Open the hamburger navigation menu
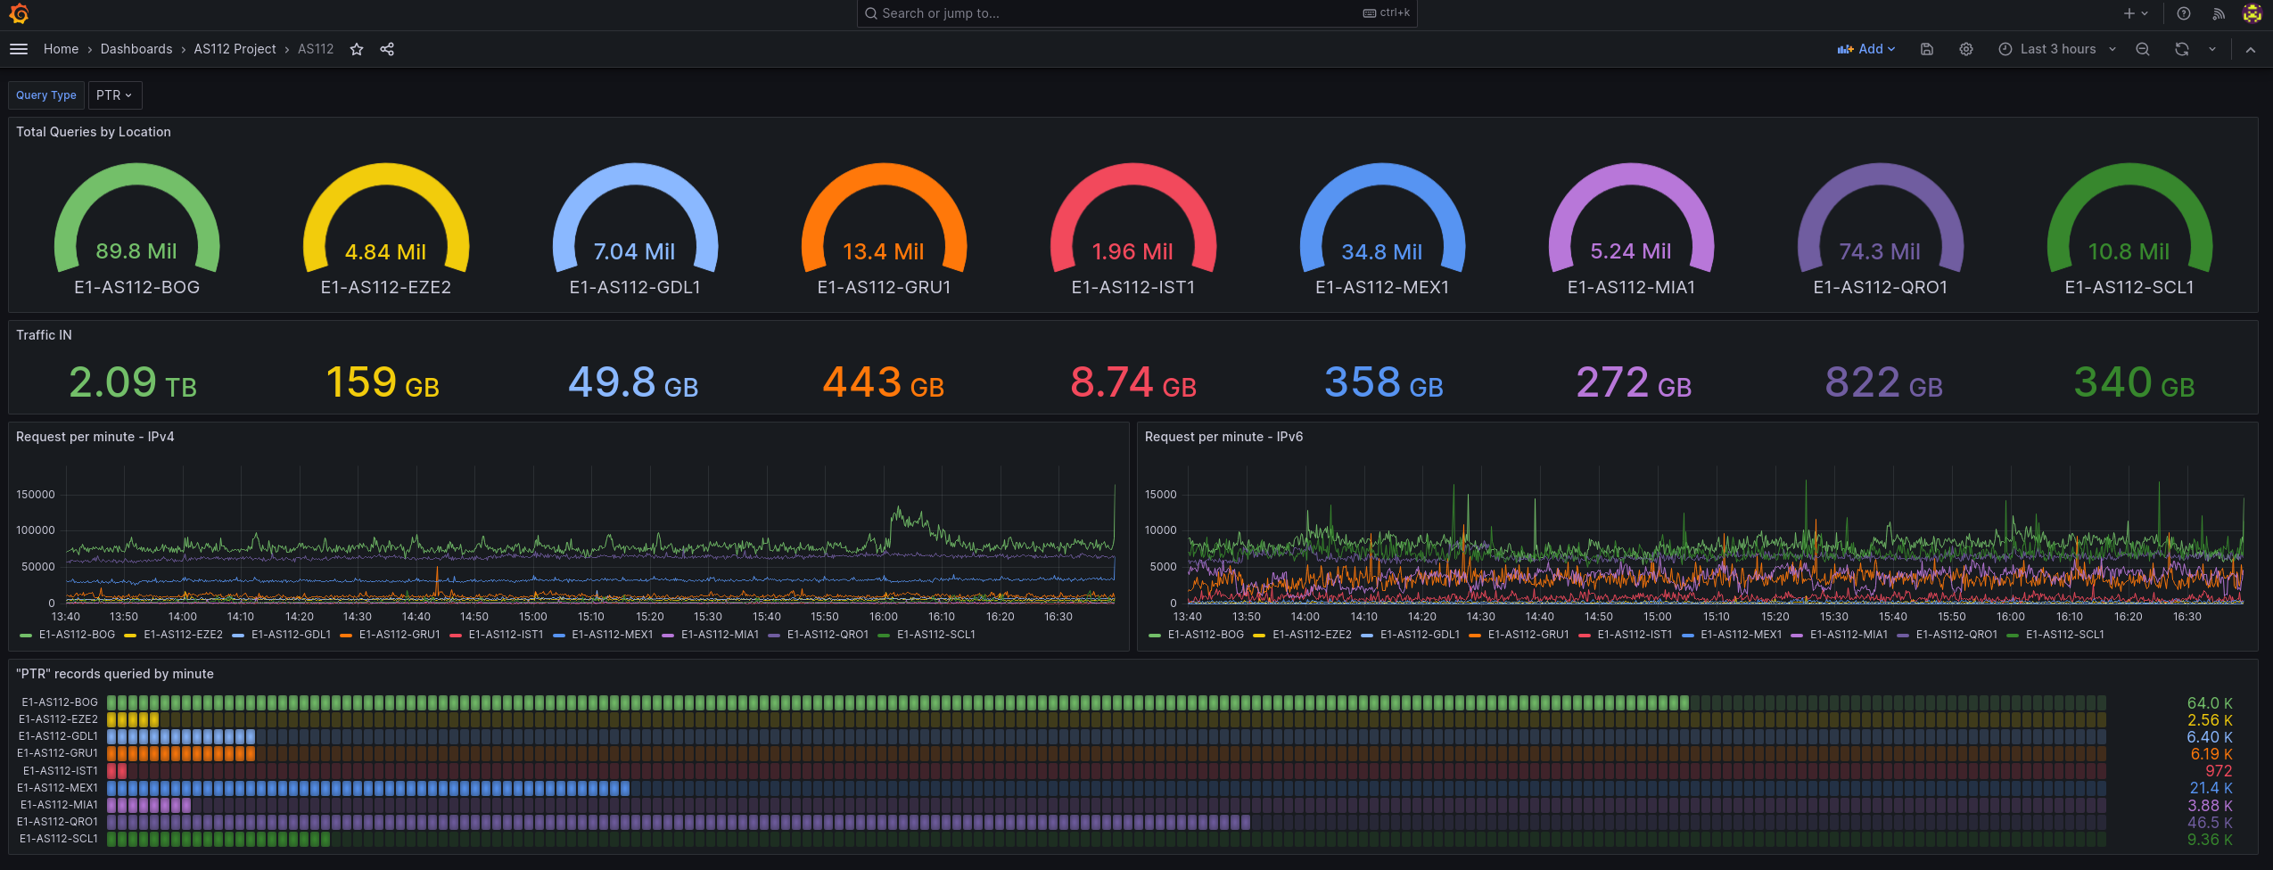2273x870 pixels. coord(19,49)
